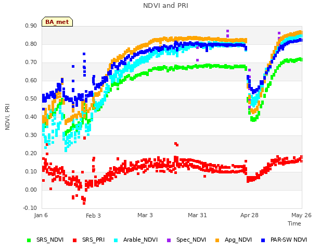
Task: Click the y-axis label NDVI, PRI
Action: 7,117
